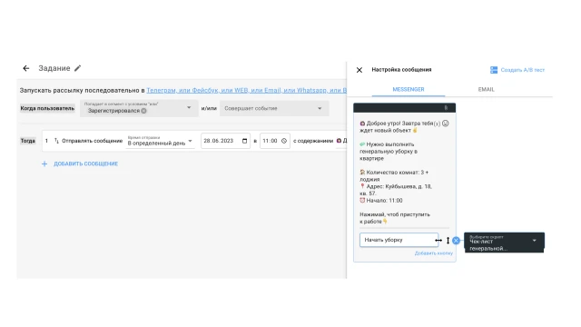Viewport: 581px width, 327px height.
Task: Open the В определенный день dropdown
Action: click(160, 141)
